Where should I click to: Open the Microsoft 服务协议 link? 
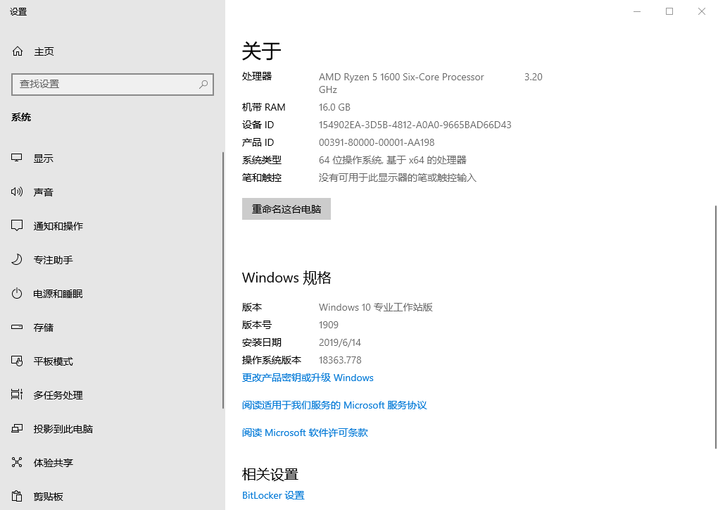tap(334, 405)
